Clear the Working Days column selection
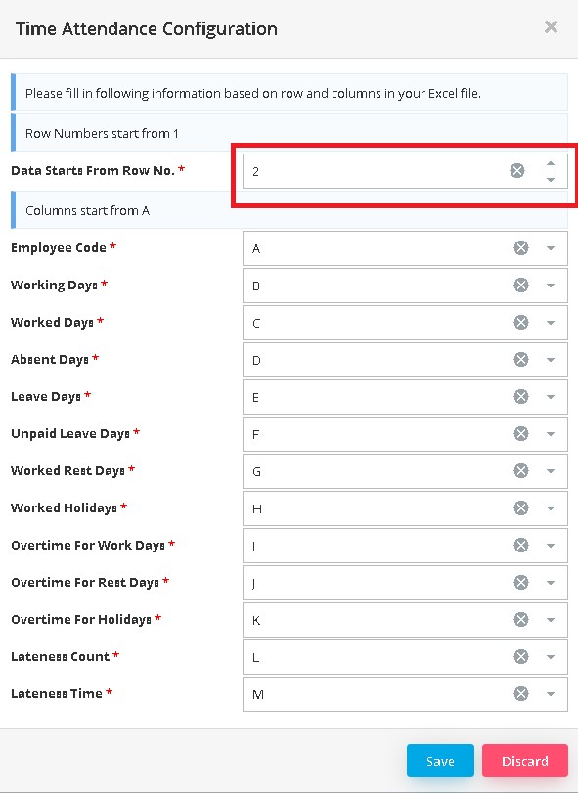This screenshot has width=578, height=793. point(521,286)
